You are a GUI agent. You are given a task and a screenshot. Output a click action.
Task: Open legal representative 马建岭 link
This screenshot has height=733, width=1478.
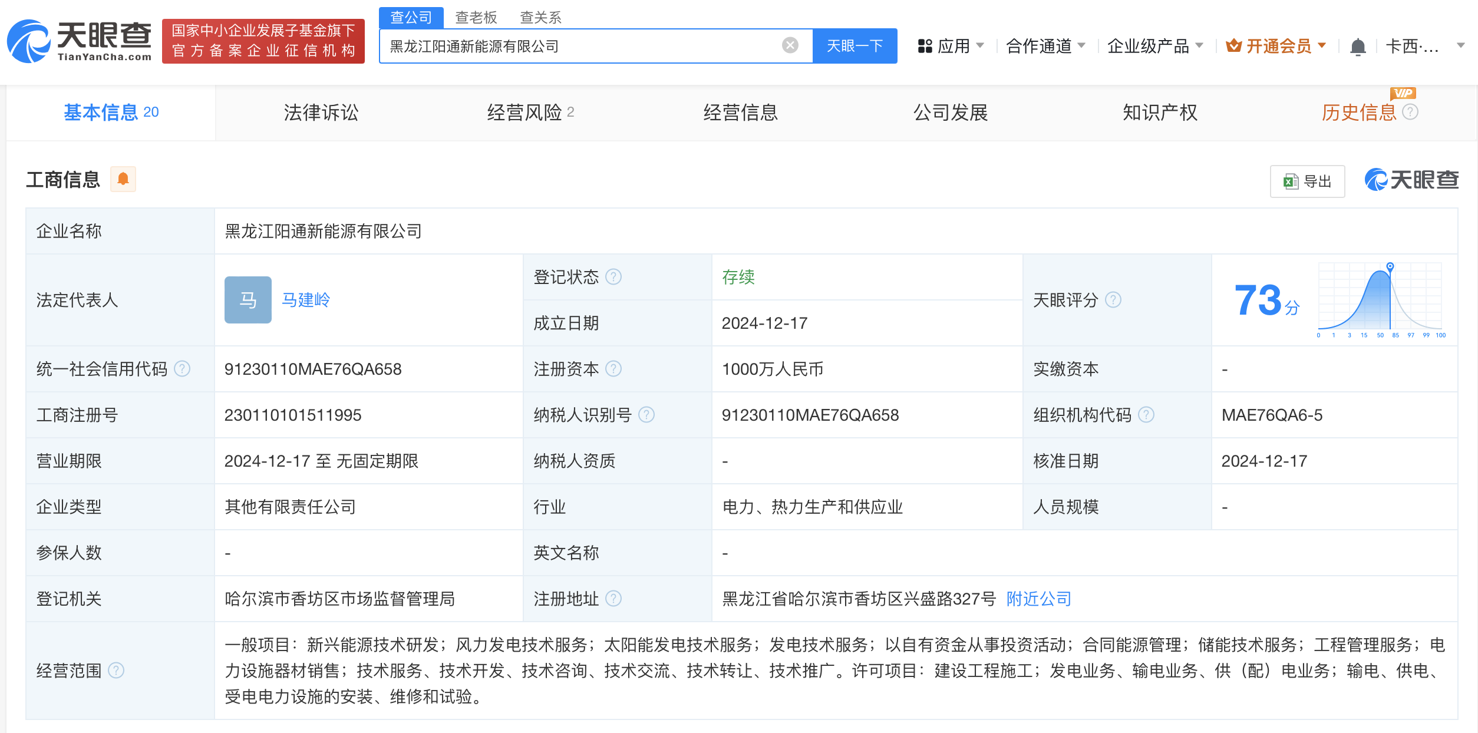tap(306, 300)
